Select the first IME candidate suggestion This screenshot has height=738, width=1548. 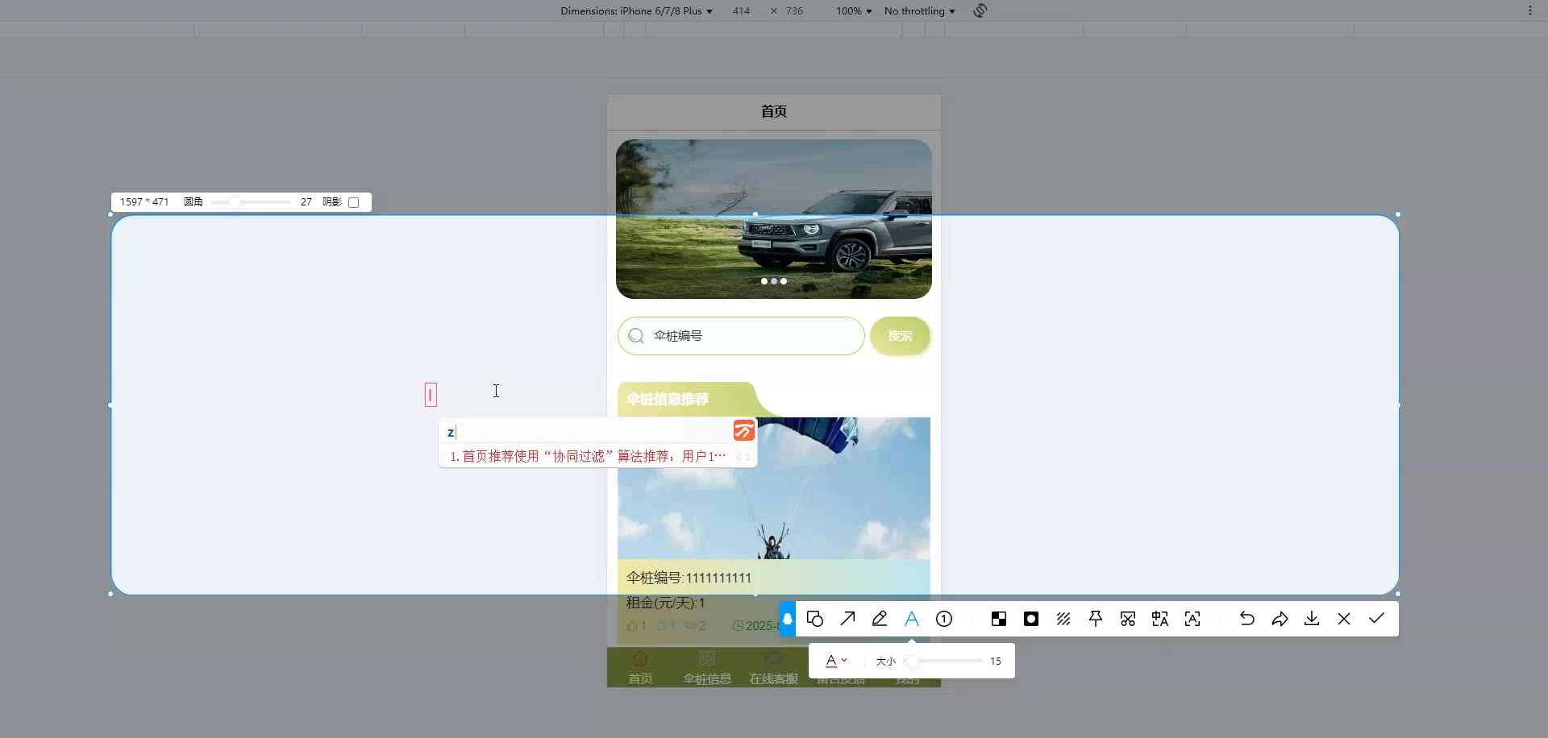tap(588, 457)
